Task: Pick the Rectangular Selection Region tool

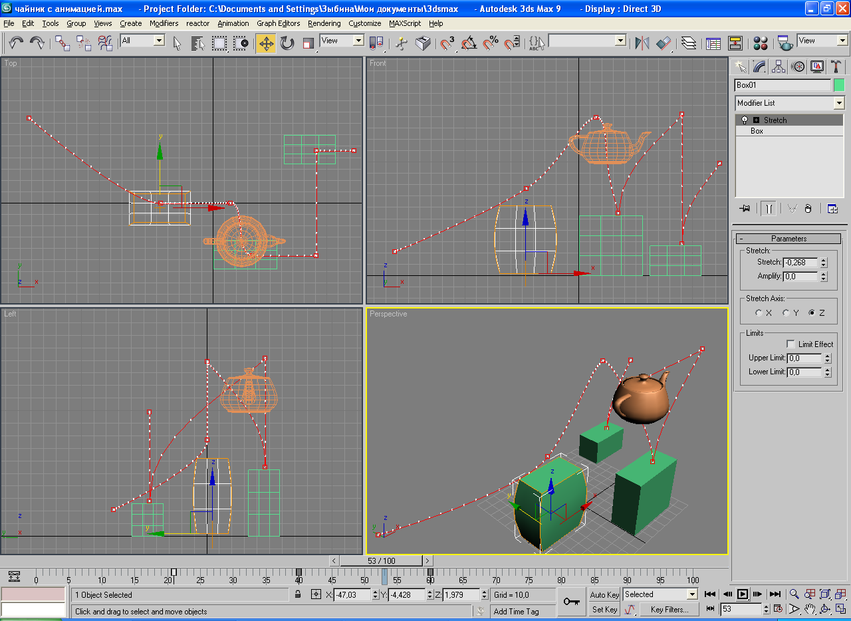Action: pyautogui.click(x=219, y=43)
